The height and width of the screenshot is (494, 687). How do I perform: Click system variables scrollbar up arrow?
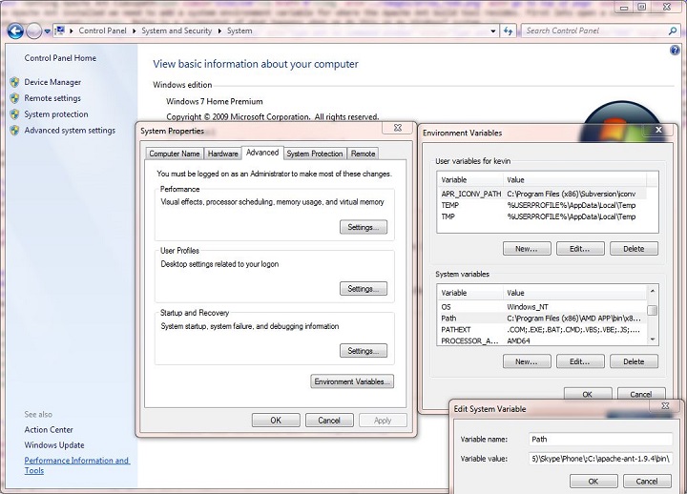[653, 291]
